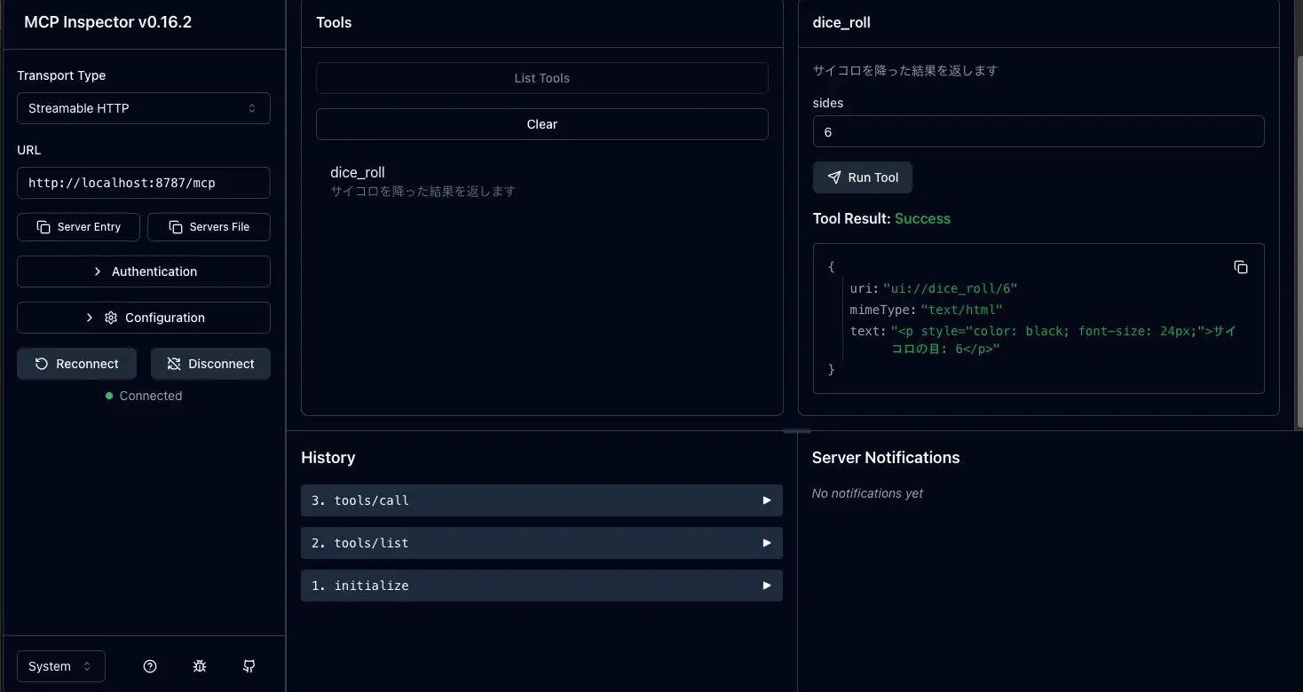
Task: Click the uri value "ui://dice_roll/6"
Action: 950,288
